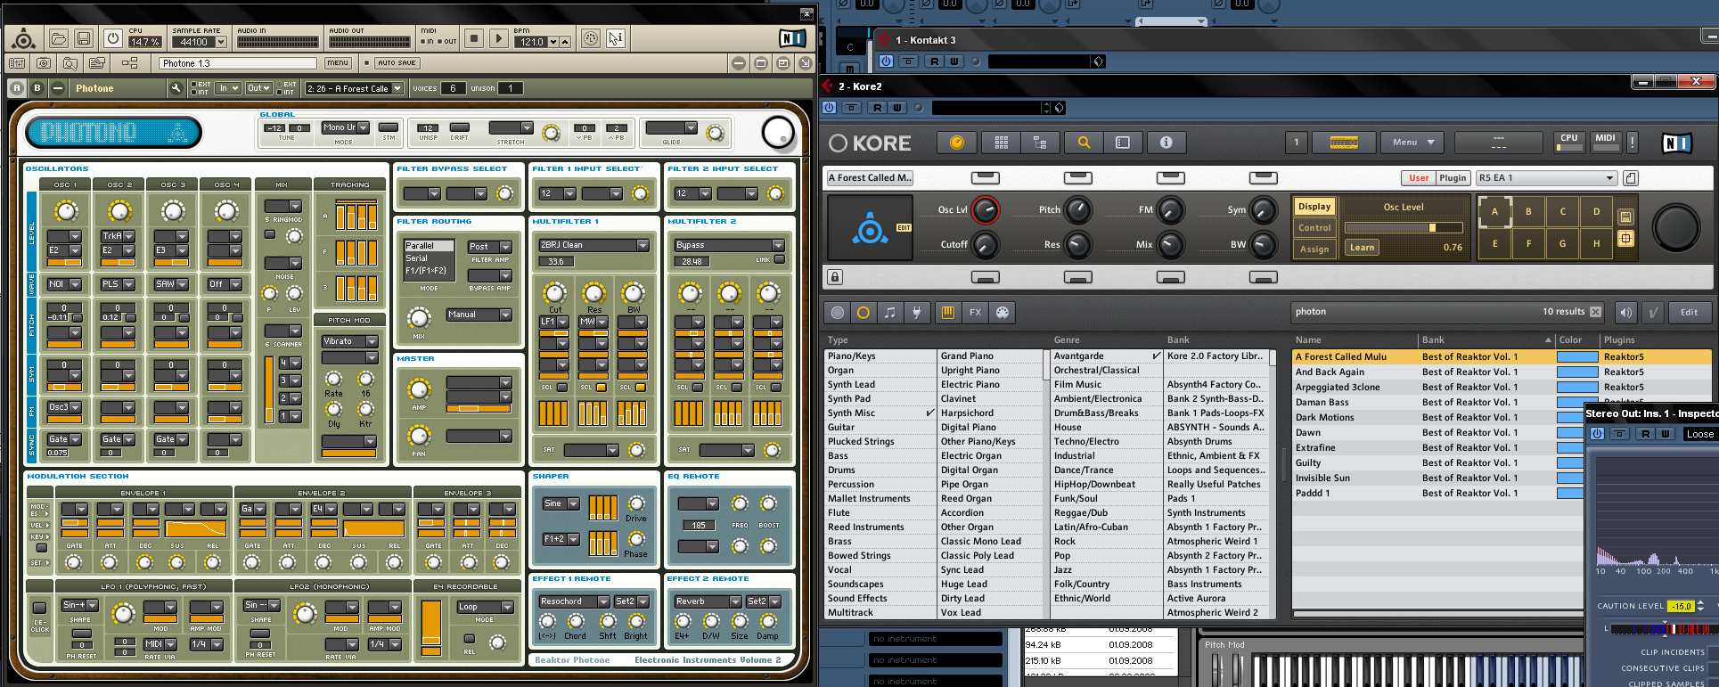Viewport: 1719px width, 687px height.
Task: Open Photone instrument properties wrench icon
Action: click(176, 88)
